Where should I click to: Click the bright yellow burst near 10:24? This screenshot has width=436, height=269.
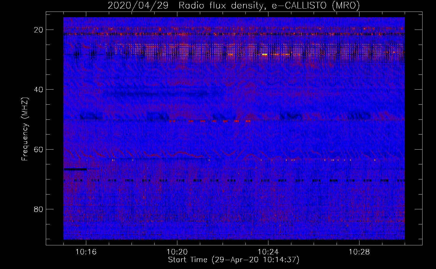(265, 54)
